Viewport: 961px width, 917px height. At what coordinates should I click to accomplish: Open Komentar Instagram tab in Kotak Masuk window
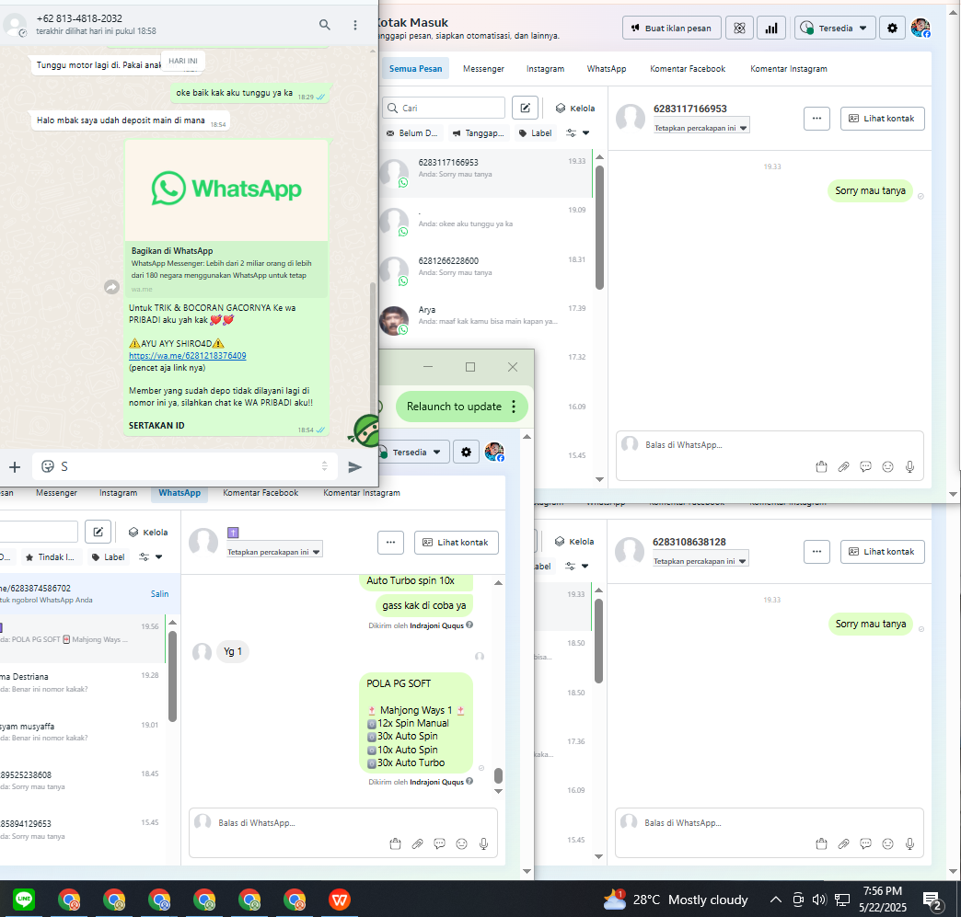[789, 69]
